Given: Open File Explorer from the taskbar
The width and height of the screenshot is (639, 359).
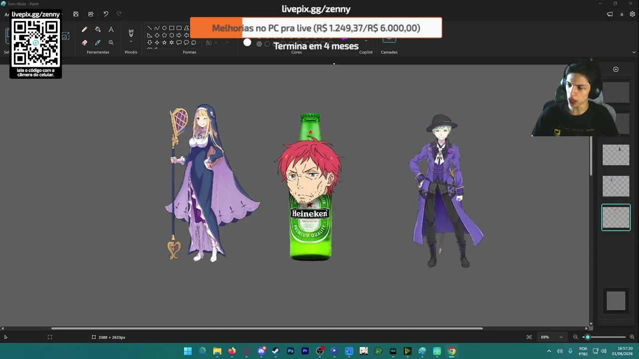Looking at the screenshot, I should [x=217, y=351].
